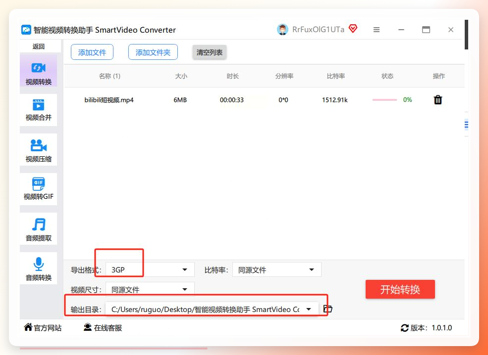Screen dimensions: 488x355
Task: Expand the 比特率 dropdown
Action: click(276, 269)
